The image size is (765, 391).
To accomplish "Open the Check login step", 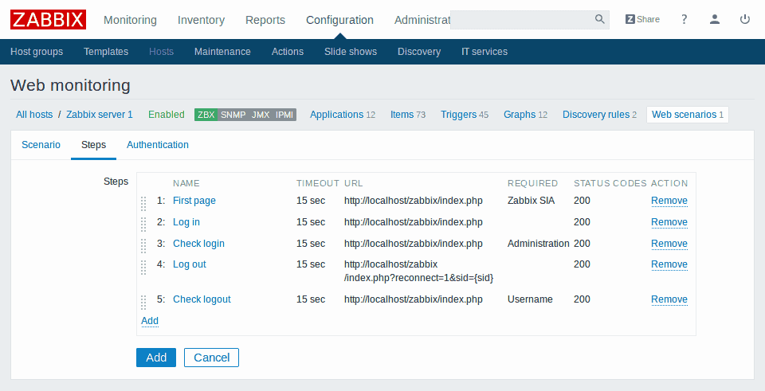I will click(198, 244).
